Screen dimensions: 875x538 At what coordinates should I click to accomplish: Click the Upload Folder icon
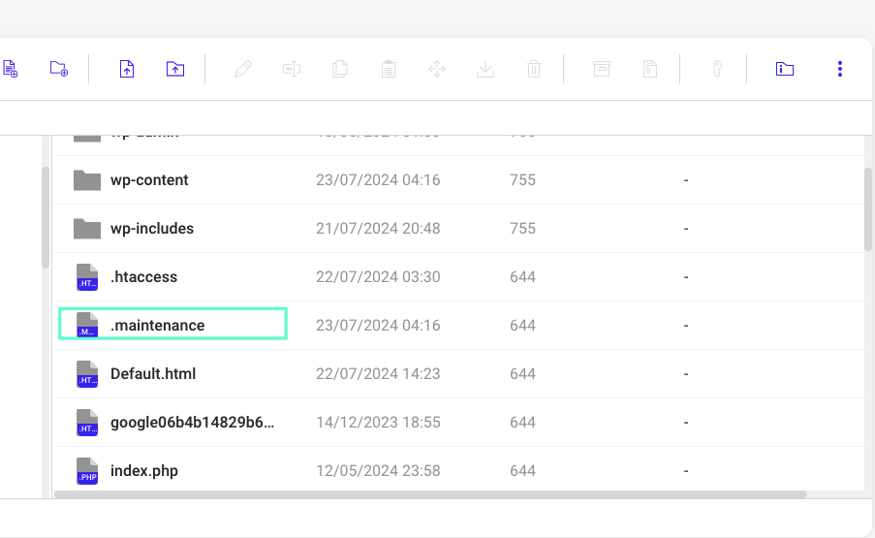(174, 69)
